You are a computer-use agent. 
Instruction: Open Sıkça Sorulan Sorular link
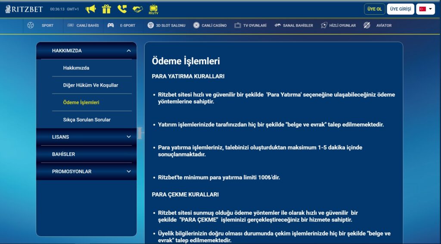pyautogui.click(x=87, y=119)
